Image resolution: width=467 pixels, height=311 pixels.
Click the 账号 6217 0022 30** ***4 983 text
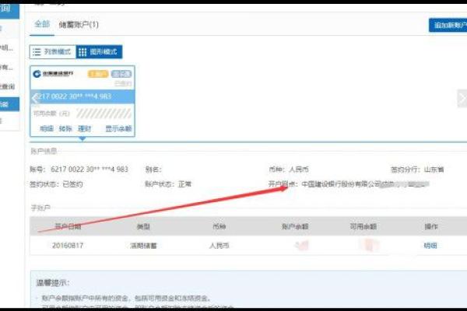(79, 169)
